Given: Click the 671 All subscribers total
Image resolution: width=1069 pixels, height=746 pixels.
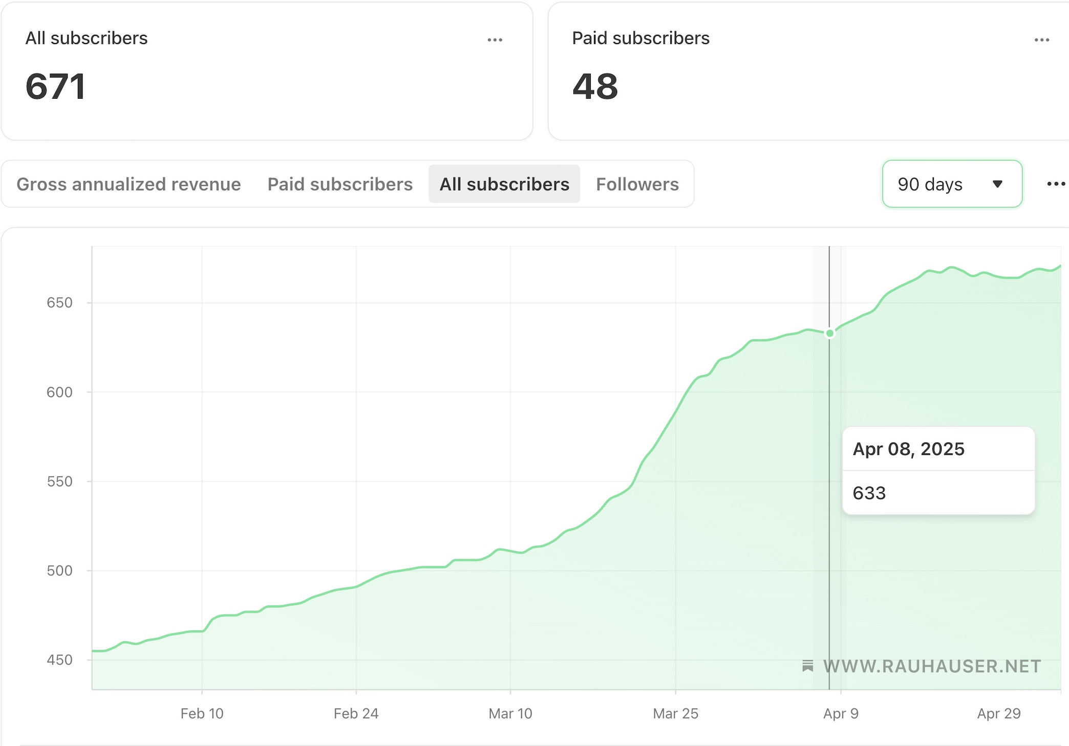Looking at the screenshot, I should 55,86.
